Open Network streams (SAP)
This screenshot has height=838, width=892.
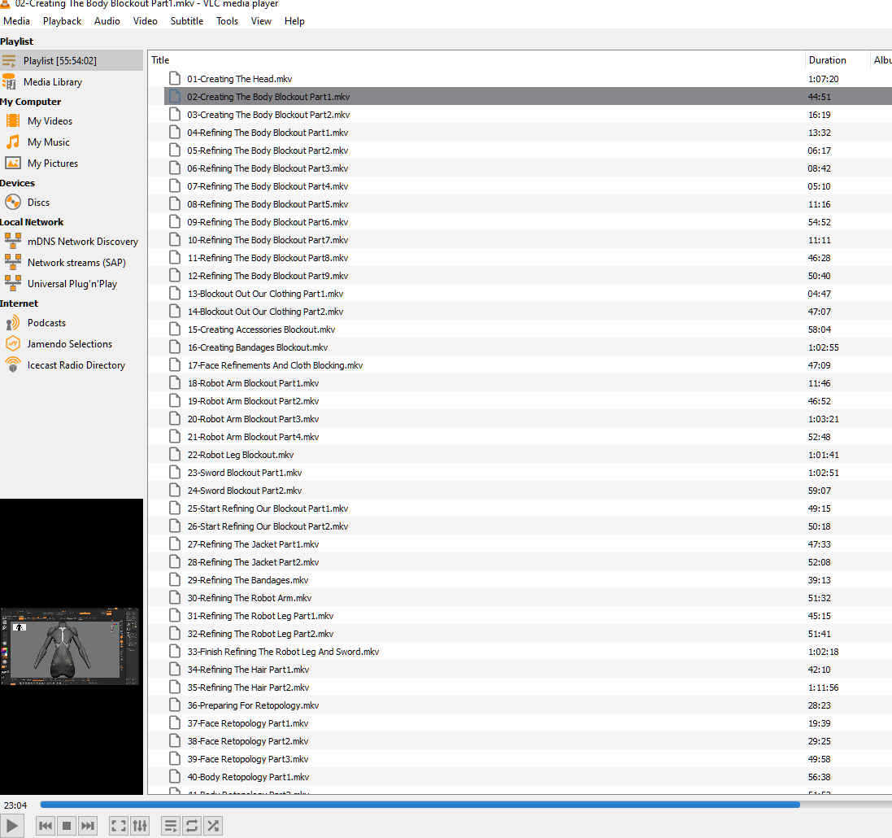72,263
